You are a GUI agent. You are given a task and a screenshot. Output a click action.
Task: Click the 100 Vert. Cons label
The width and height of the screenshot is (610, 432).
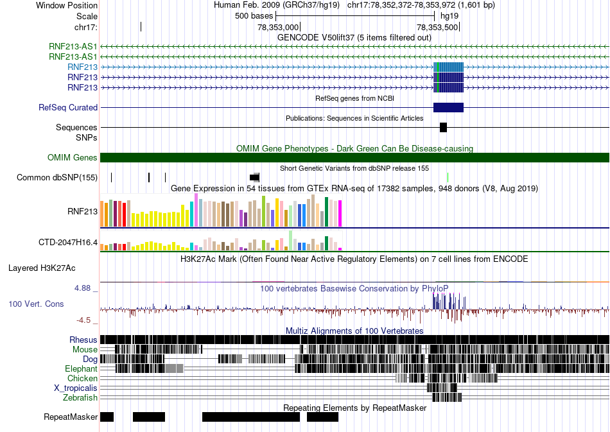pos(36,304)
